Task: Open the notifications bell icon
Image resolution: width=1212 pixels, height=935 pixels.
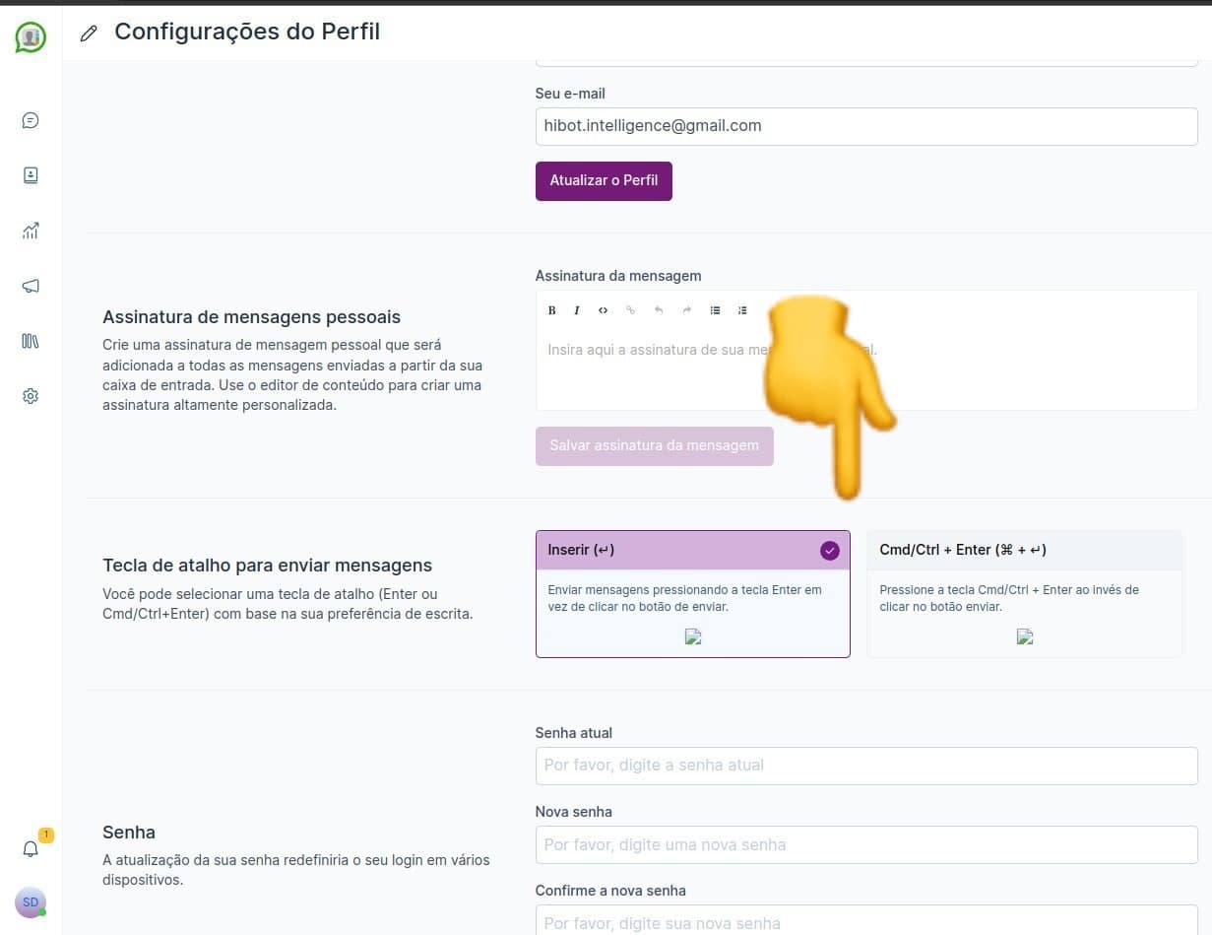Action: 31,849
